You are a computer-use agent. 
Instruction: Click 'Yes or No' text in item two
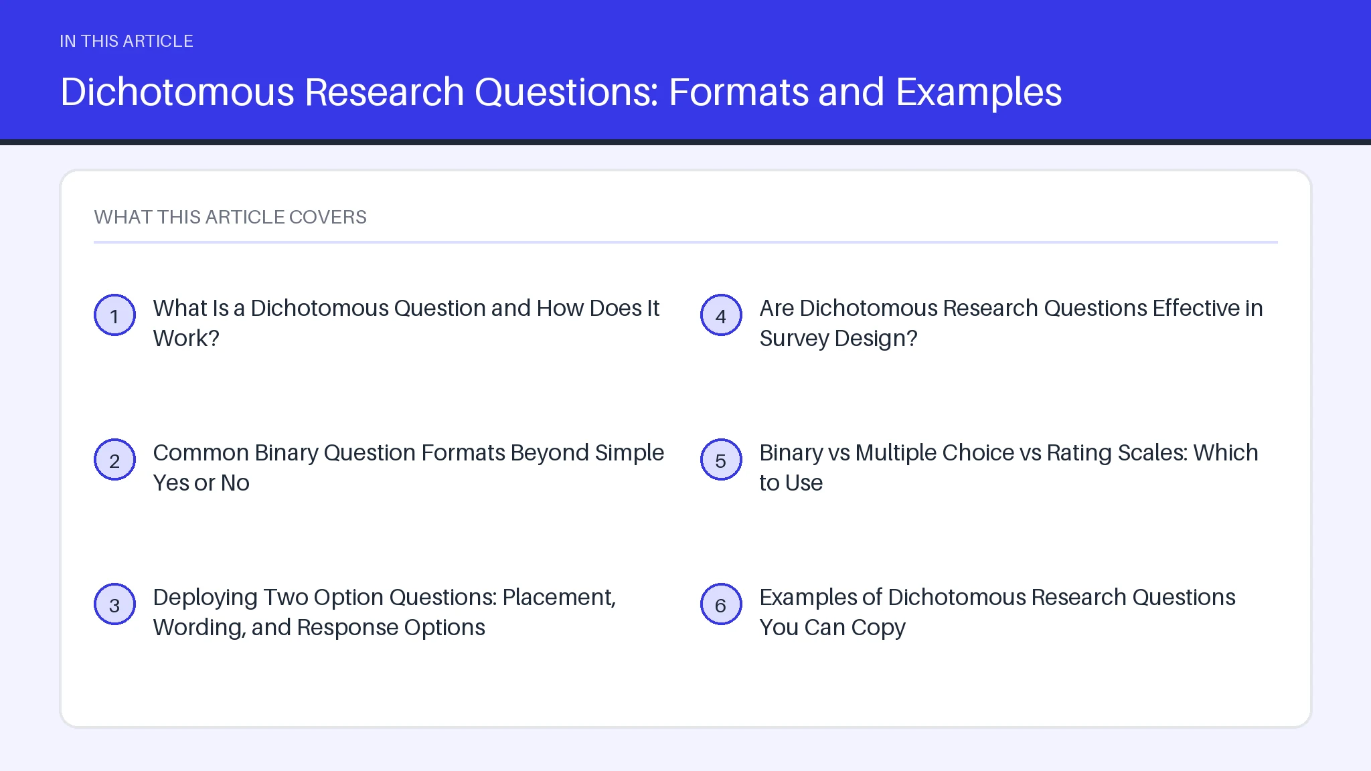[201, 483]
